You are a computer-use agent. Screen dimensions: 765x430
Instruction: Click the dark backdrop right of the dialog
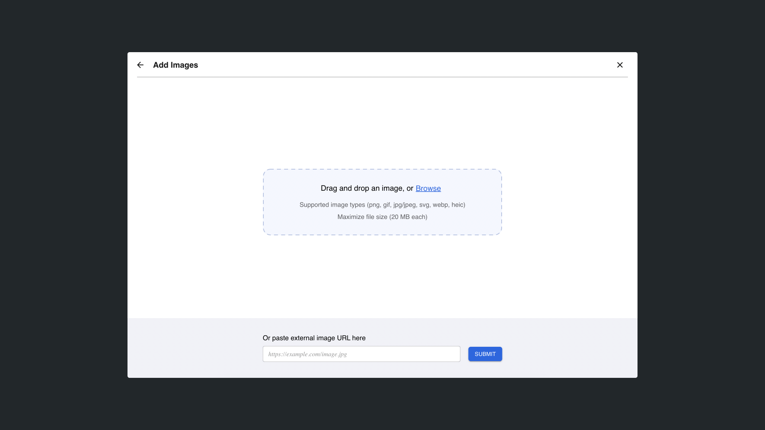[701, 215]
